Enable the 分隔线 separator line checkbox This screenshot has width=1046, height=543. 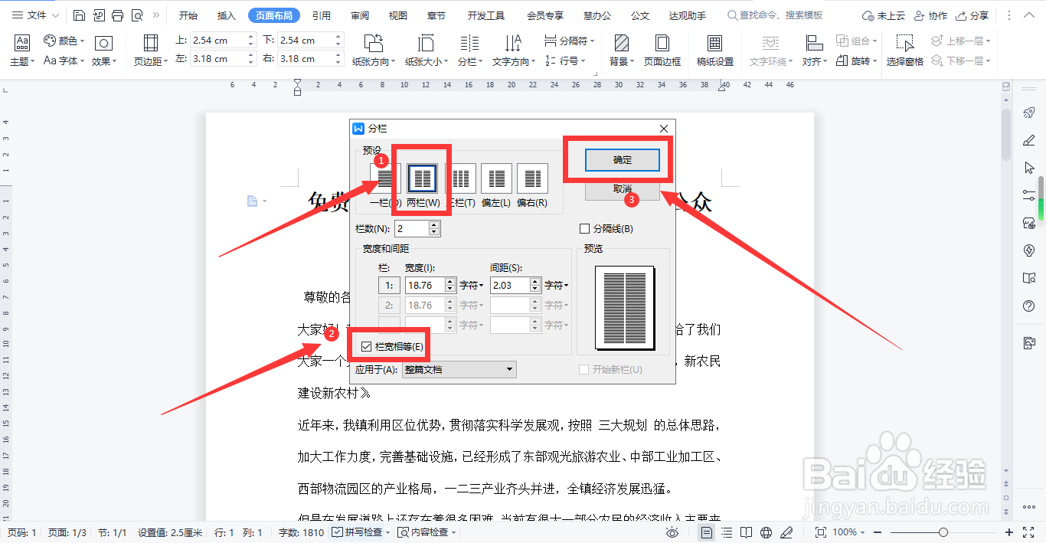(x=583, y=228)
